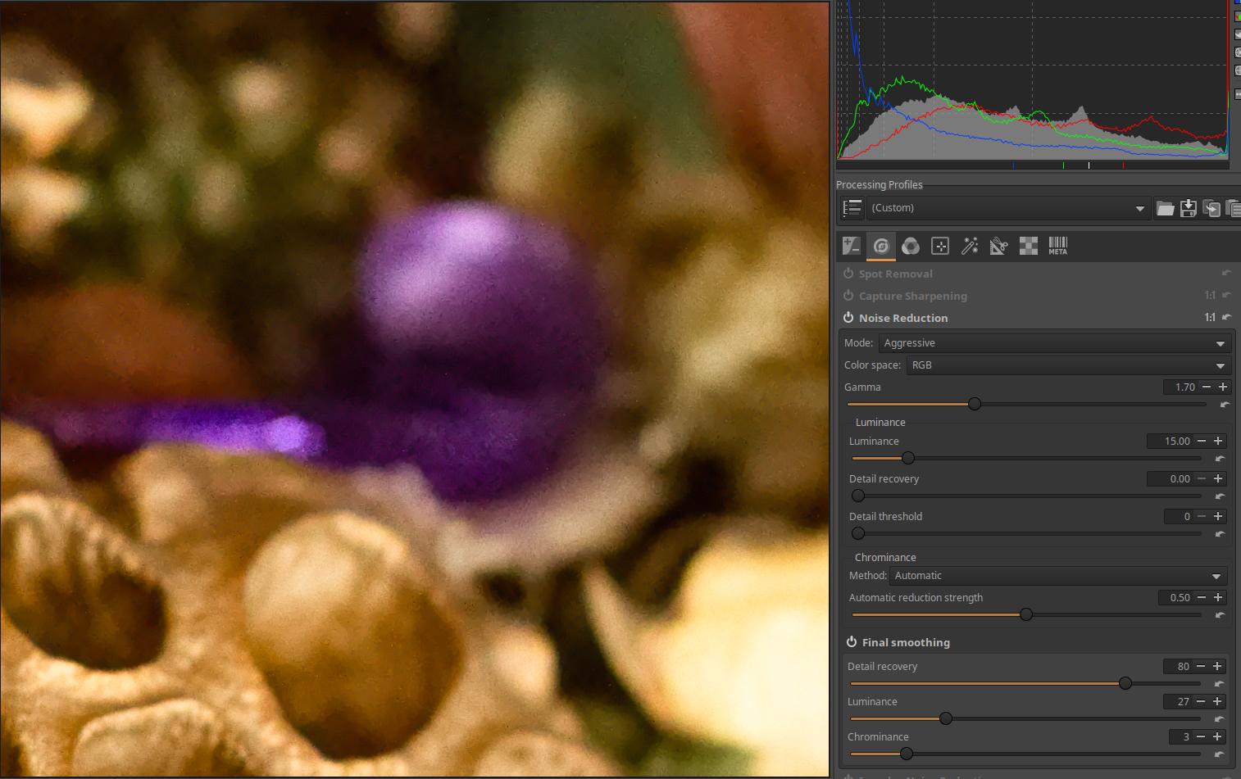The image size is (1241, 779).
Task: Open the Exposure tab
Action: coord(852,246)
